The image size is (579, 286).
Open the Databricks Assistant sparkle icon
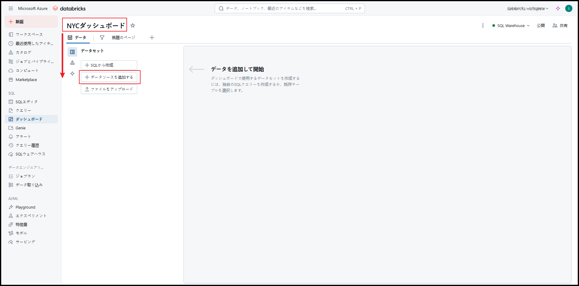[x=558, y=8]
